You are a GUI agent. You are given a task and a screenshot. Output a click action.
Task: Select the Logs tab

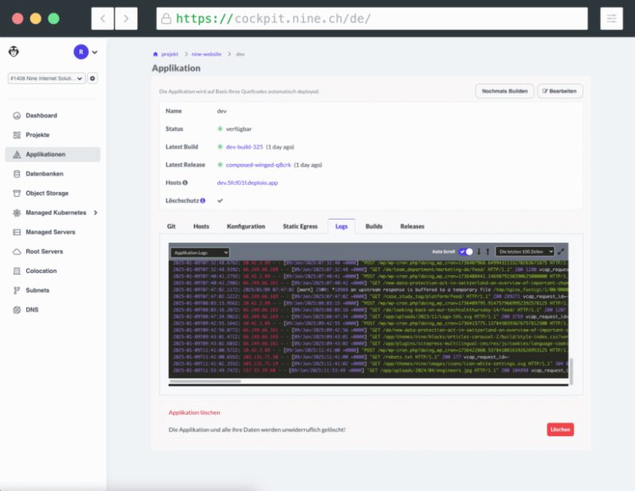click(341, 226)
